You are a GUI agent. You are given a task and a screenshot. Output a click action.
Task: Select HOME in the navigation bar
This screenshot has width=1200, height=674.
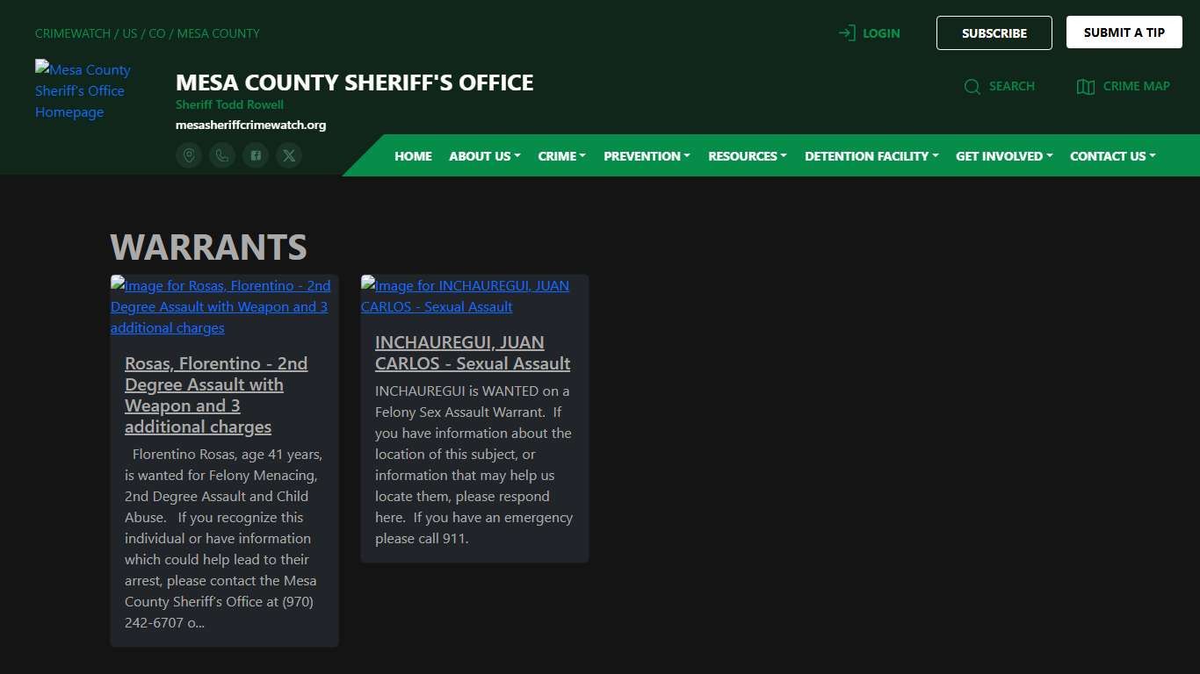pos(413,155)
